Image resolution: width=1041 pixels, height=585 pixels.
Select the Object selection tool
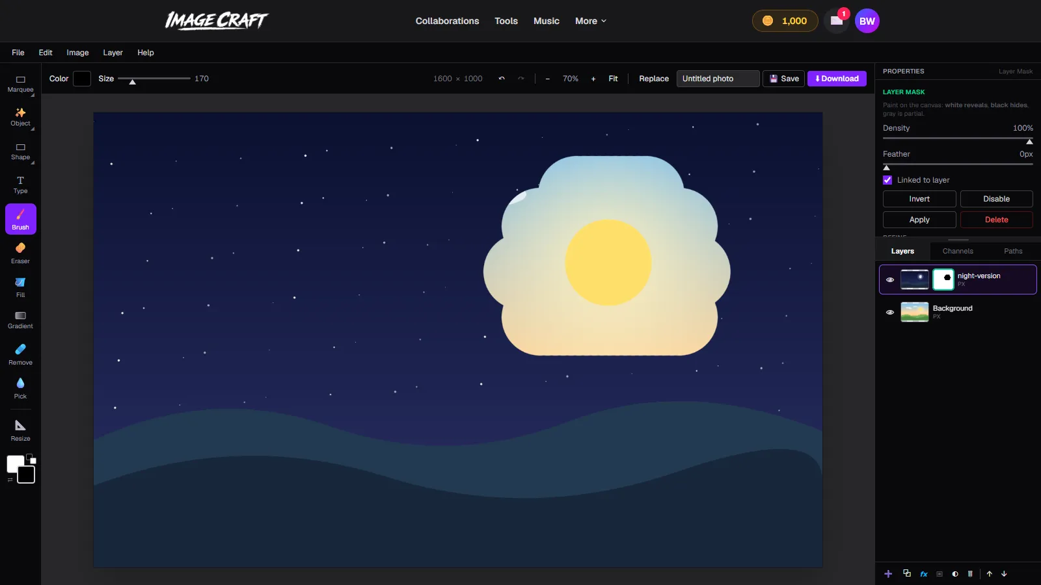20,118
